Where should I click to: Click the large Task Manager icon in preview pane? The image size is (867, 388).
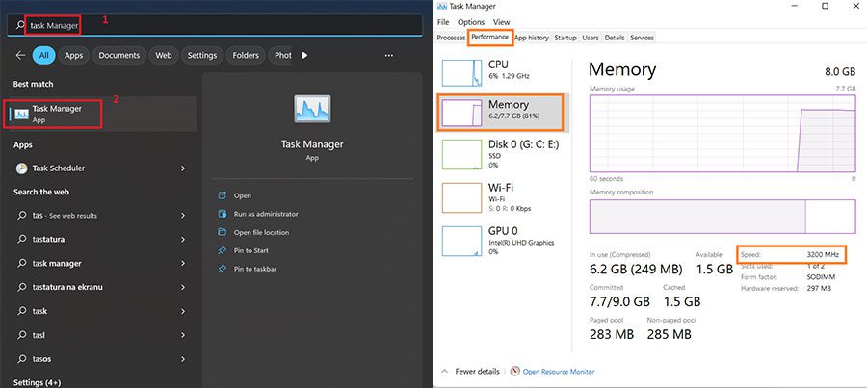pyautogui.click(x=312, y=109)
